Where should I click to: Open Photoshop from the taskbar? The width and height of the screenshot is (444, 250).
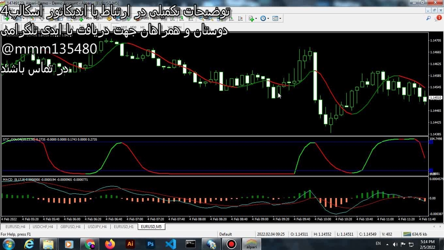[150, 244]
